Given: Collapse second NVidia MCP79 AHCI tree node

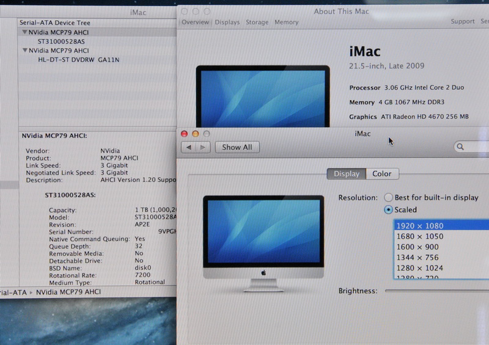Looking at the screenshot, I should coord(24,50).
